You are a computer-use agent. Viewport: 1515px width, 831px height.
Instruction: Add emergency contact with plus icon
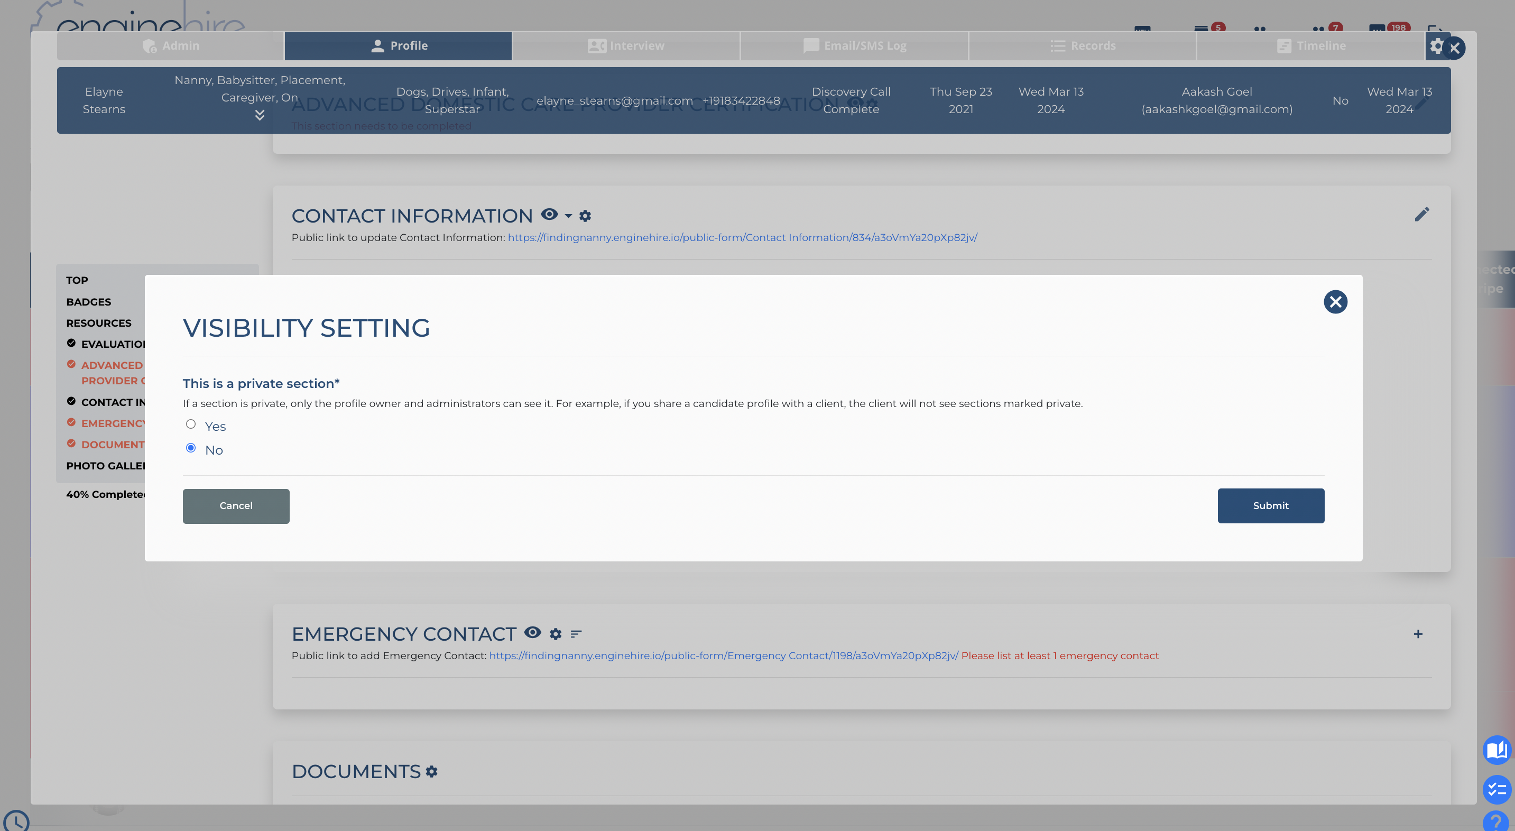click(1418, 634)
